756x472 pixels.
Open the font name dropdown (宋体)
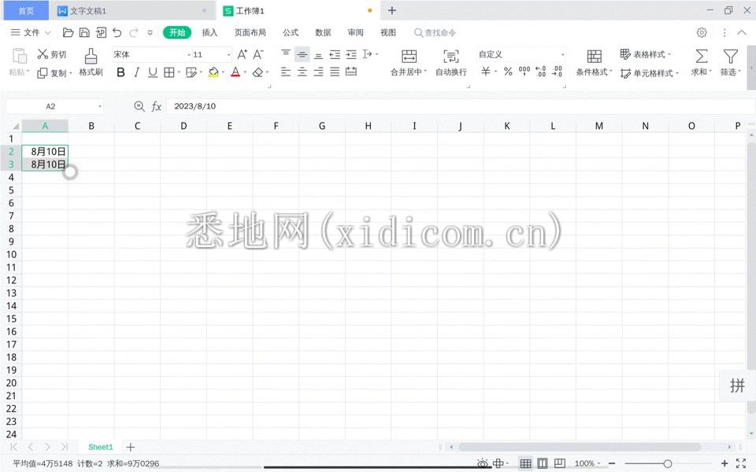tap(150, 54)
